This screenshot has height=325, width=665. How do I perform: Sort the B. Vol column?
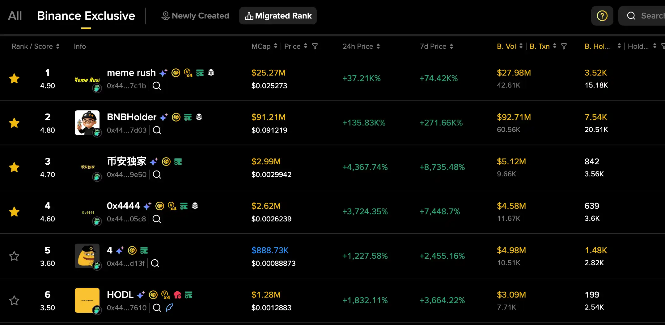522,46
